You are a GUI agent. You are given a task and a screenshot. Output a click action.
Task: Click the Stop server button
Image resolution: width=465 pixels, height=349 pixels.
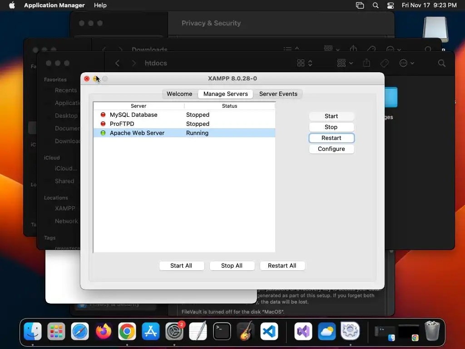(331, 127)
